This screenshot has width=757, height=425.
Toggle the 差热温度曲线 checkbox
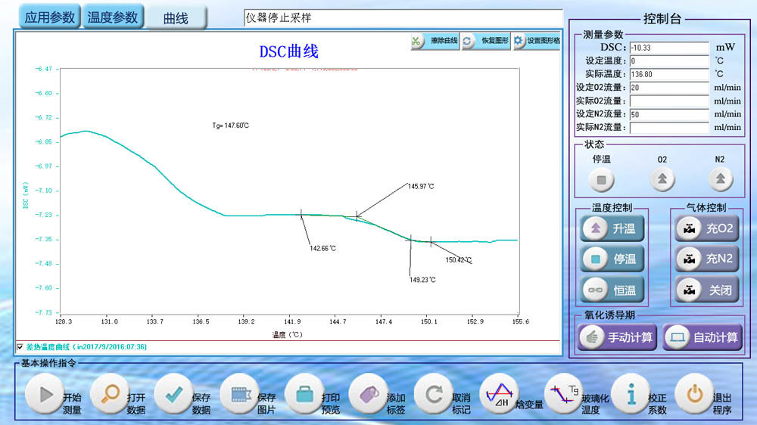pyautogui.click(x=20, y=347)
